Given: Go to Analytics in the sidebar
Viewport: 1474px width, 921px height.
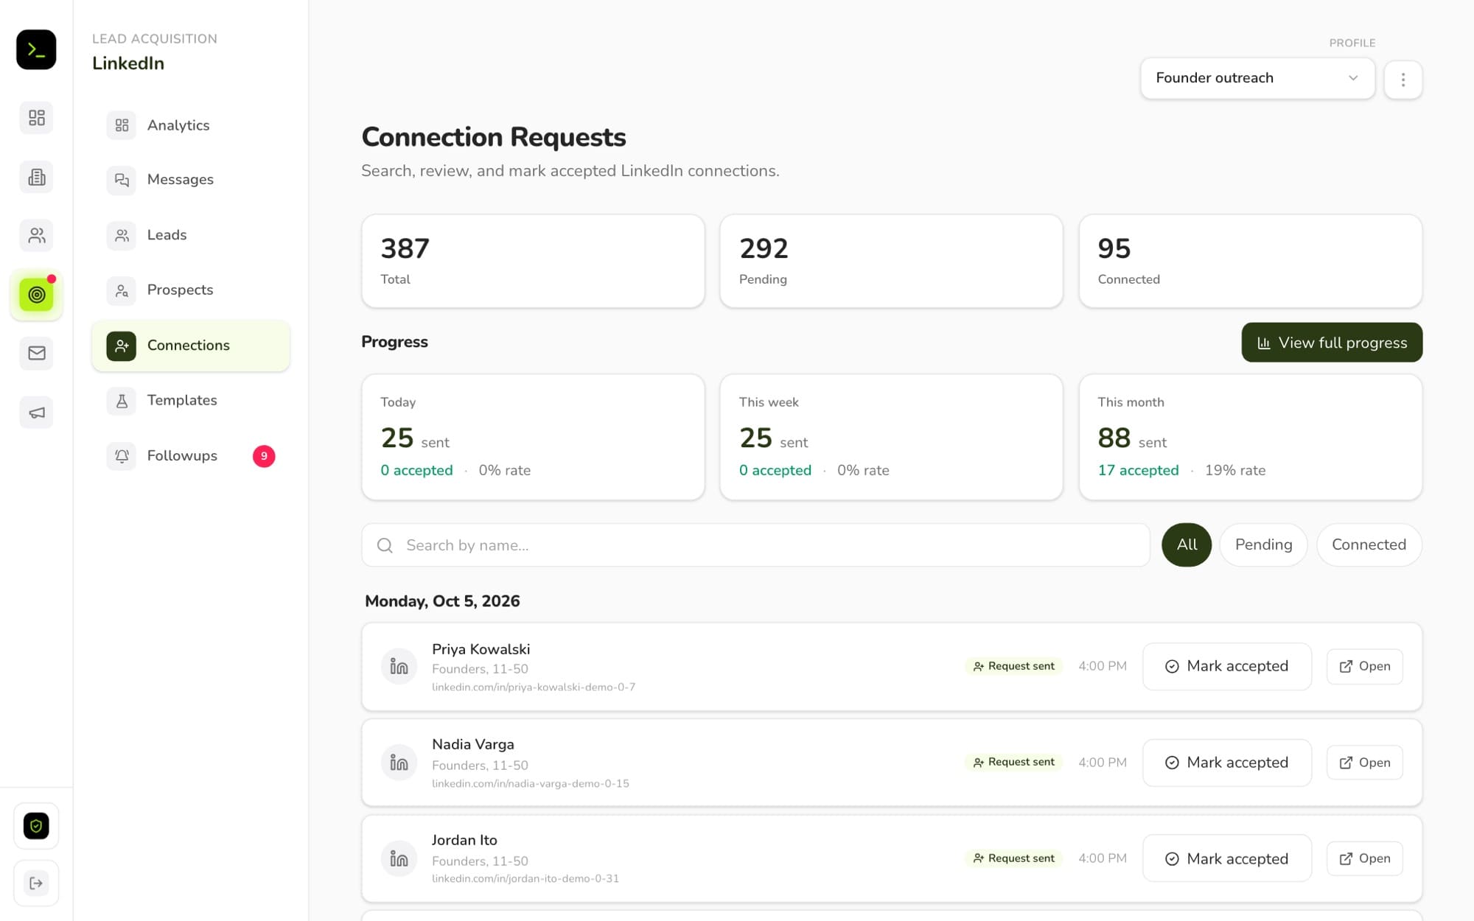Looking at the screenshot, I should click(191, 125).
